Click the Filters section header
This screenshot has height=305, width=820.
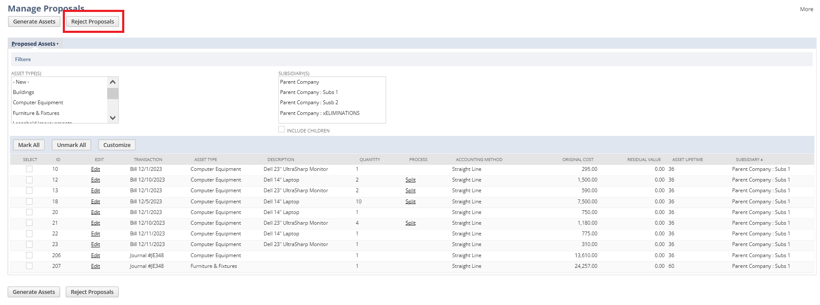23,59
